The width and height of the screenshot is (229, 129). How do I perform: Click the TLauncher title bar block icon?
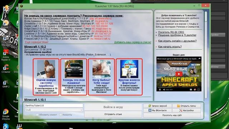tap(21, 6)
